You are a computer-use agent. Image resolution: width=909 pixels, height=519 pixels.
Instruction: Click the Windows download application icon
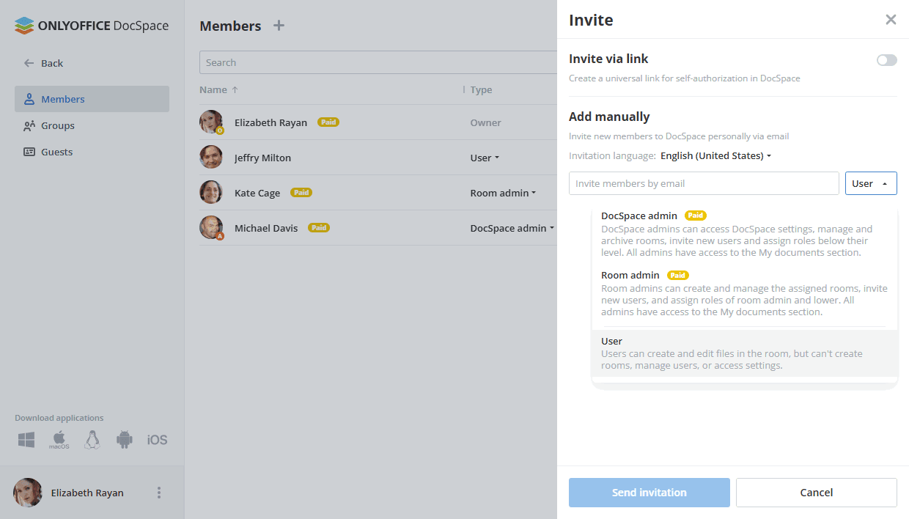[x=26, y=440]
